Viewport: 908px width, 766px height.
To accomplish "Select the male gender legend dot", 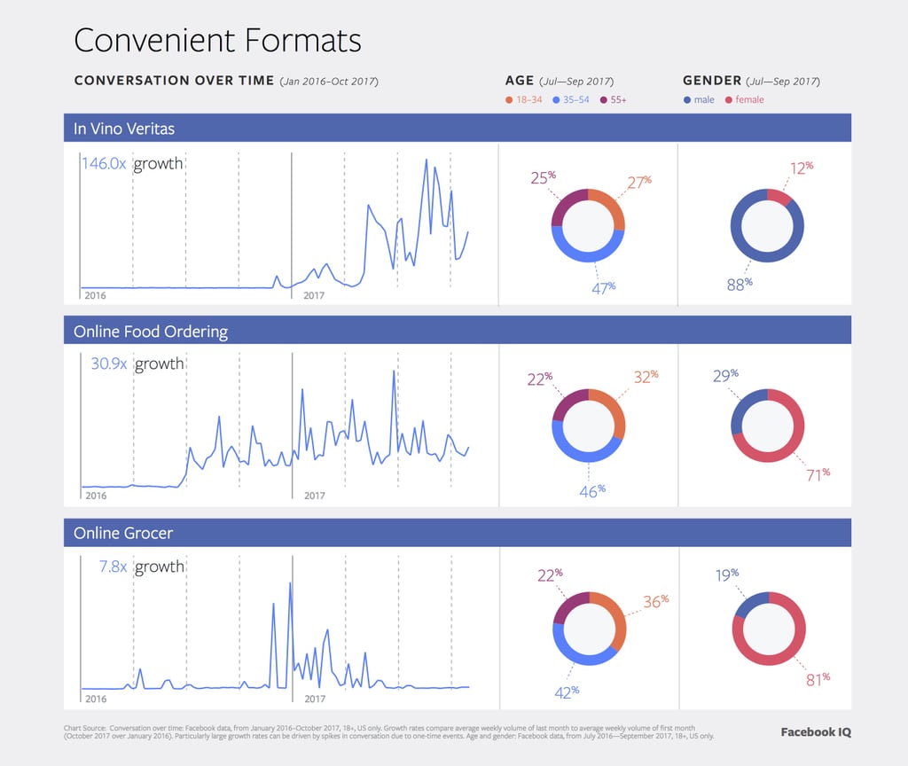I will coord(686,100).
